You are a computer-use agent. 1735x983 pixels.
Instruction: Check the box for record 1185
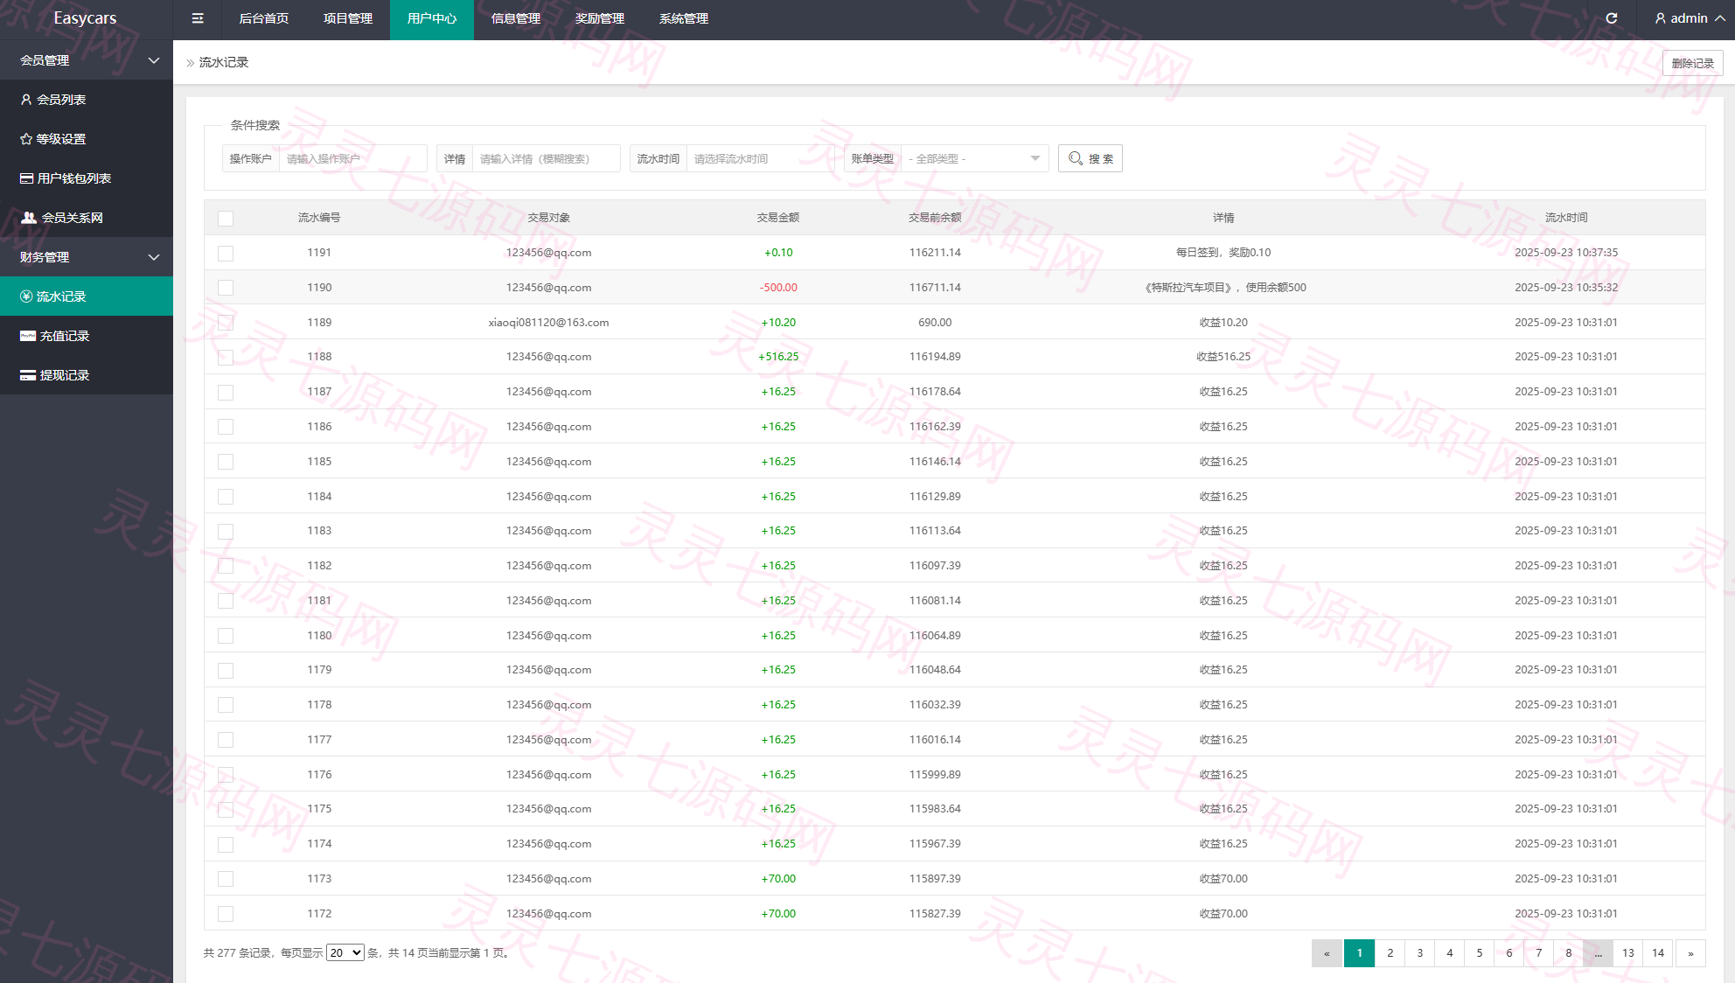tap(226, 462)
